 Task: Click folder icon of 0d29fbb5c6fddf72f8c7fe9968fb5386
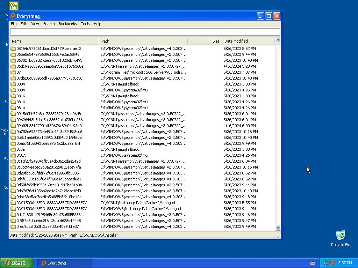click(13, 173)
